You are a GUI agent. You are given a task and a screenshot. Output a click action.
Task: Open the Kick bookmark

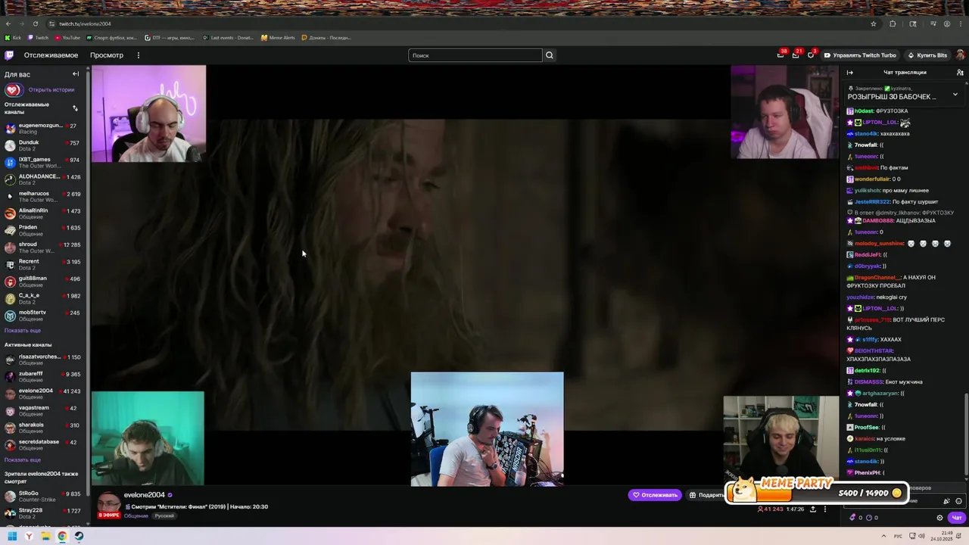coord(13,38)
